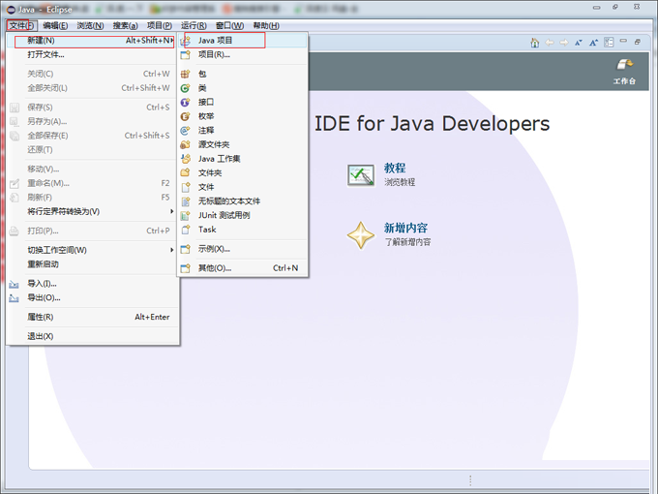Select JUnit 测试用例 menu entry
Image resolution: width=658 pixels, height=494 pixels.
tap(224, 215)
